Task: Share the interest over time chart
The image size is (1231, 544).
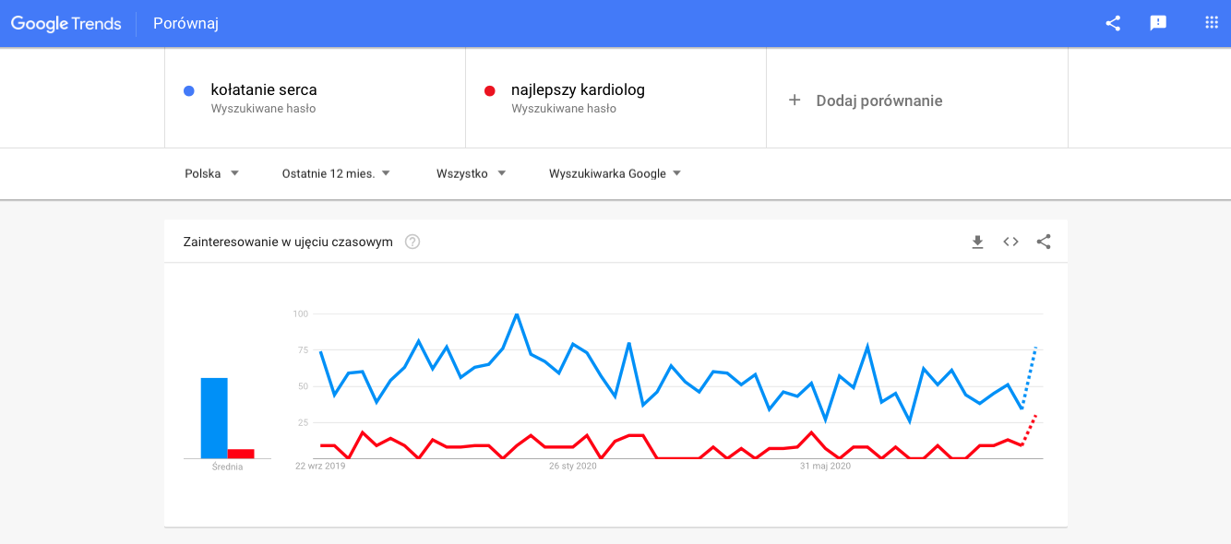Action: 1044,242
